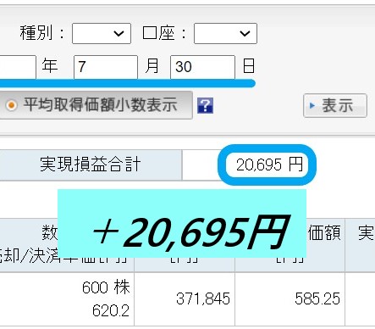375x329 pixels.
Task: Open the 種別 dropdown
Action: pyautogui.click(x=102, y=33)
